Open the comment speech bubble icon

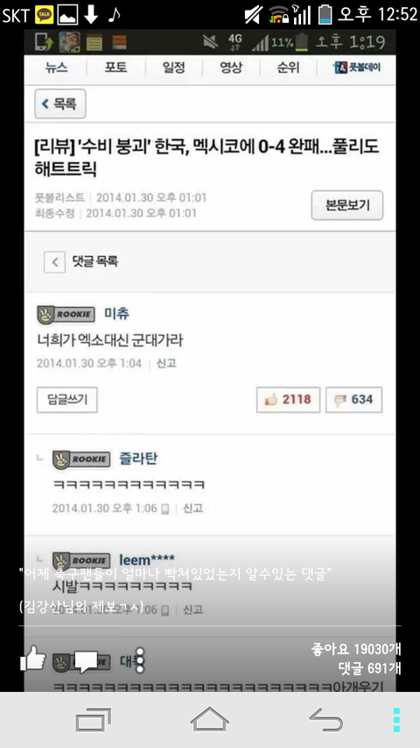(87, 662)
